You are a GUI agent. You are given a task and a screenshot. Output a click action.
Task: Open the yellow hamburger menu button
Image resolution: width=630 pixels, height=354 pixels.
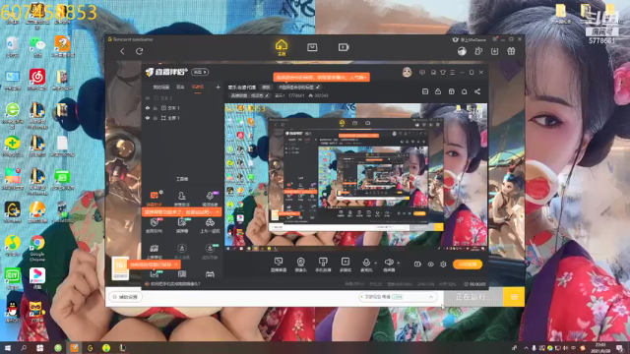point(514,297)
